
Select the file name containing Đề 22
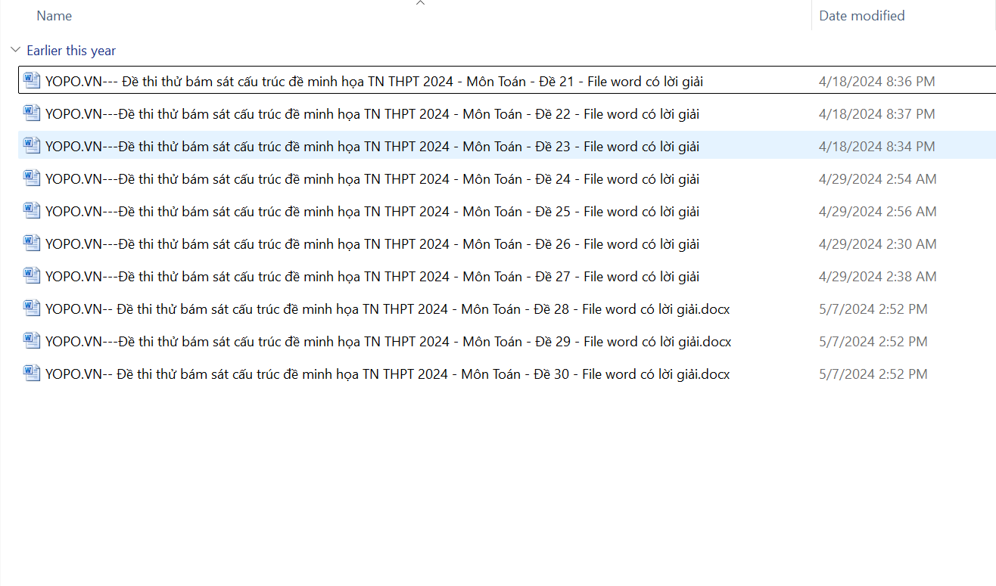click(x=372, y=114)
